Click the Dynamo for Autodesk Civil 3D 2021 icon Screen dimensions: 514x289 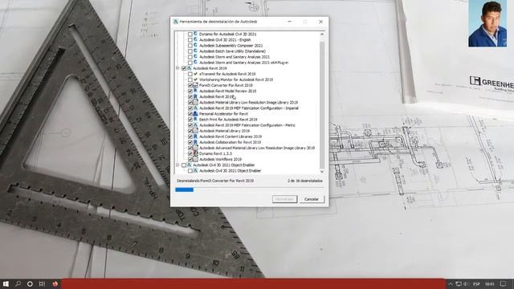pyautogui.click(x=195, y=34)
